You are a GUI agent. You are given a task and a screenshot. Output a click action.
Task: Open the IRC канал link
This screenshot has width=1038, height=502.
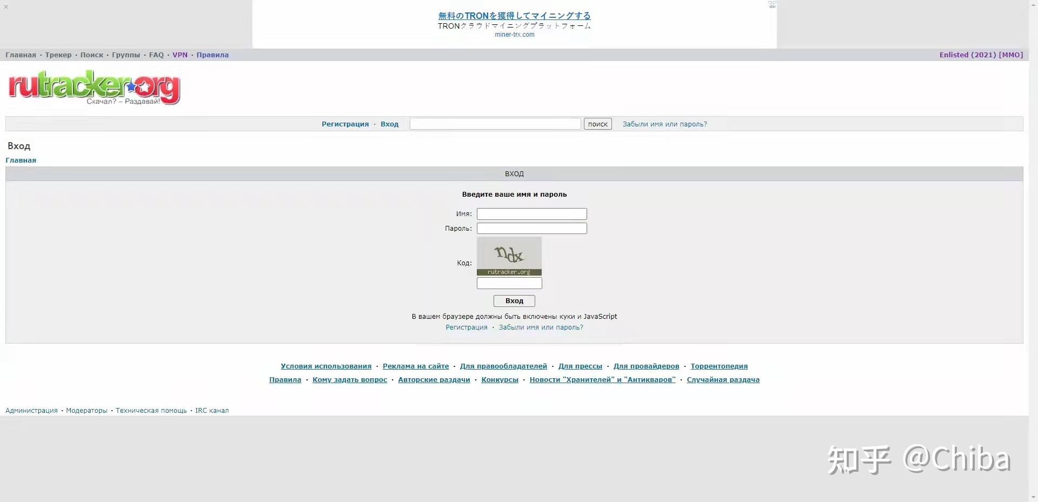click(211, 410)
